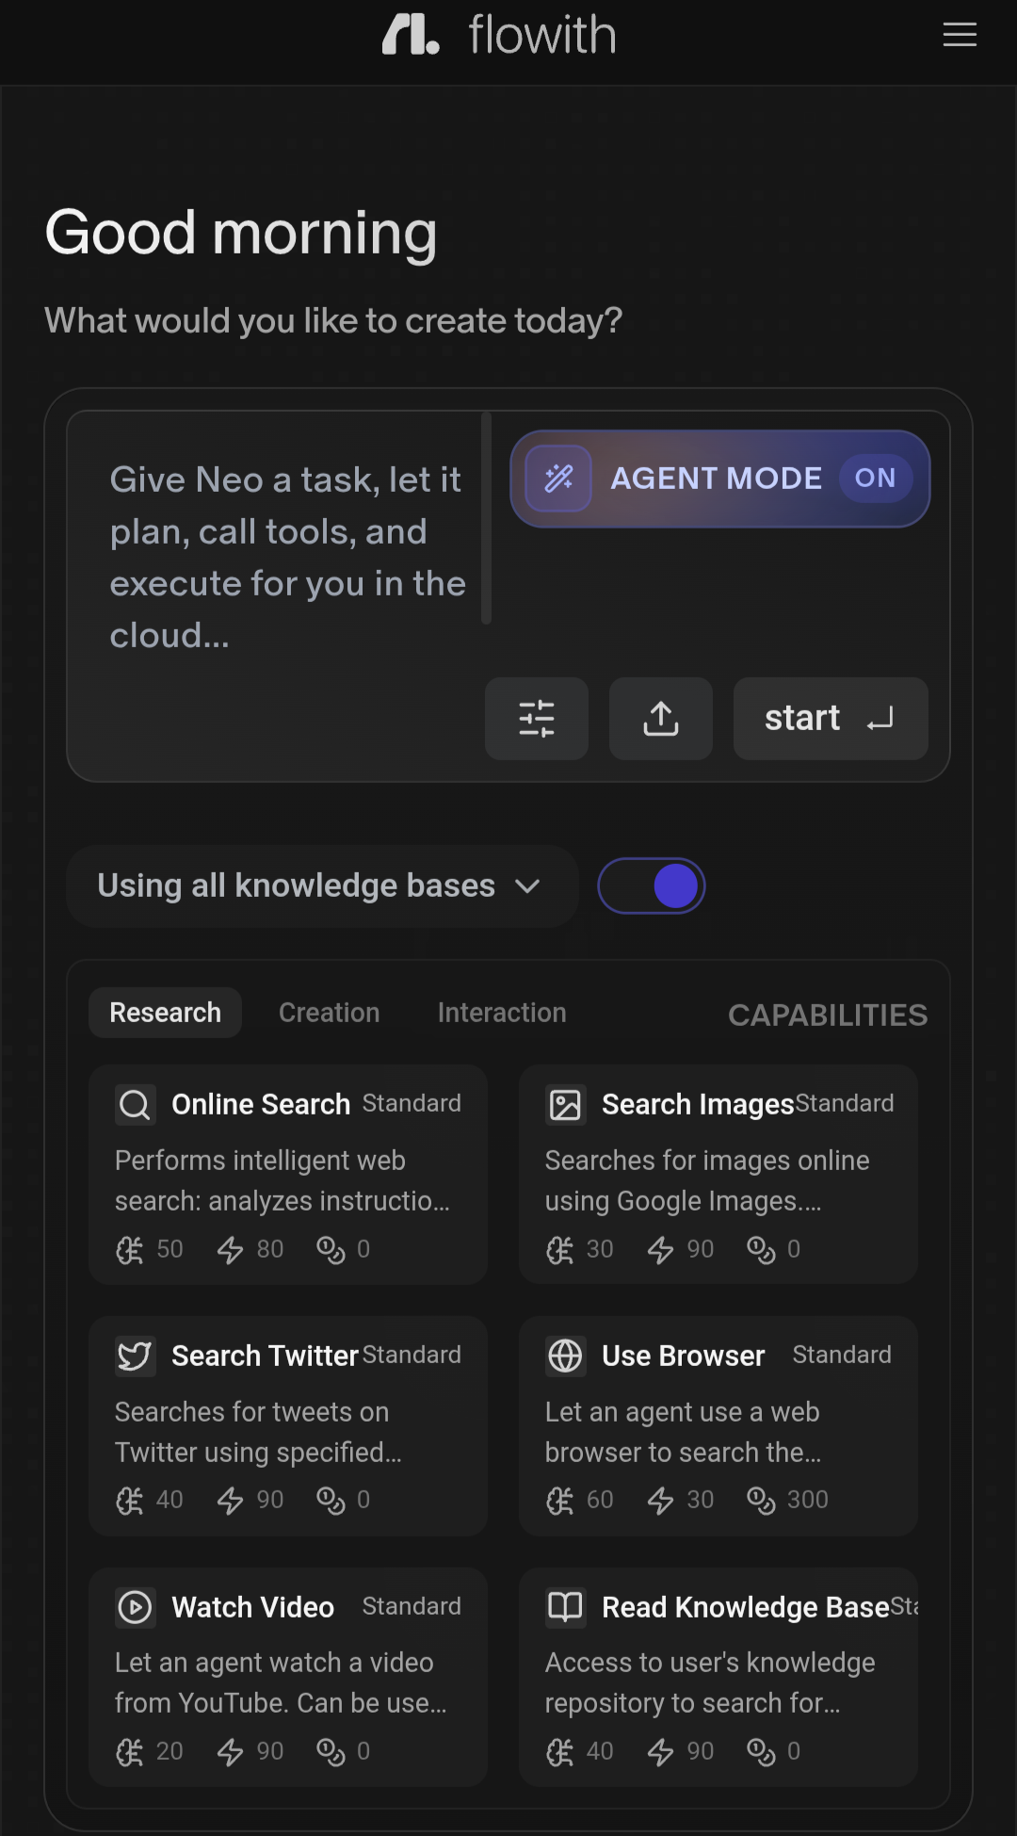Click the flowith logo icon
1017x1836 pixels.
pos(411,35)
